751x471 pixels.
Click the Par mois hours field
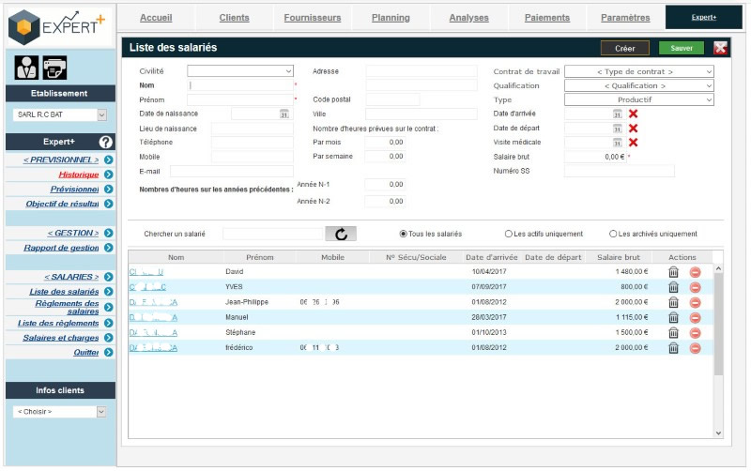click(385, 143)
